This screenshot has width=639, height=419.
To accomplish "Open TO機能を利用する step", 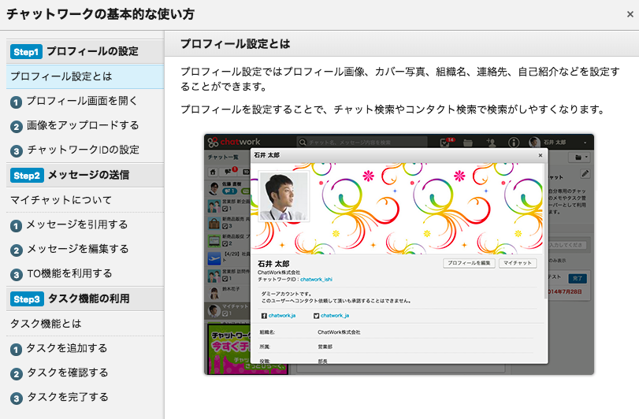I will 85,273.
